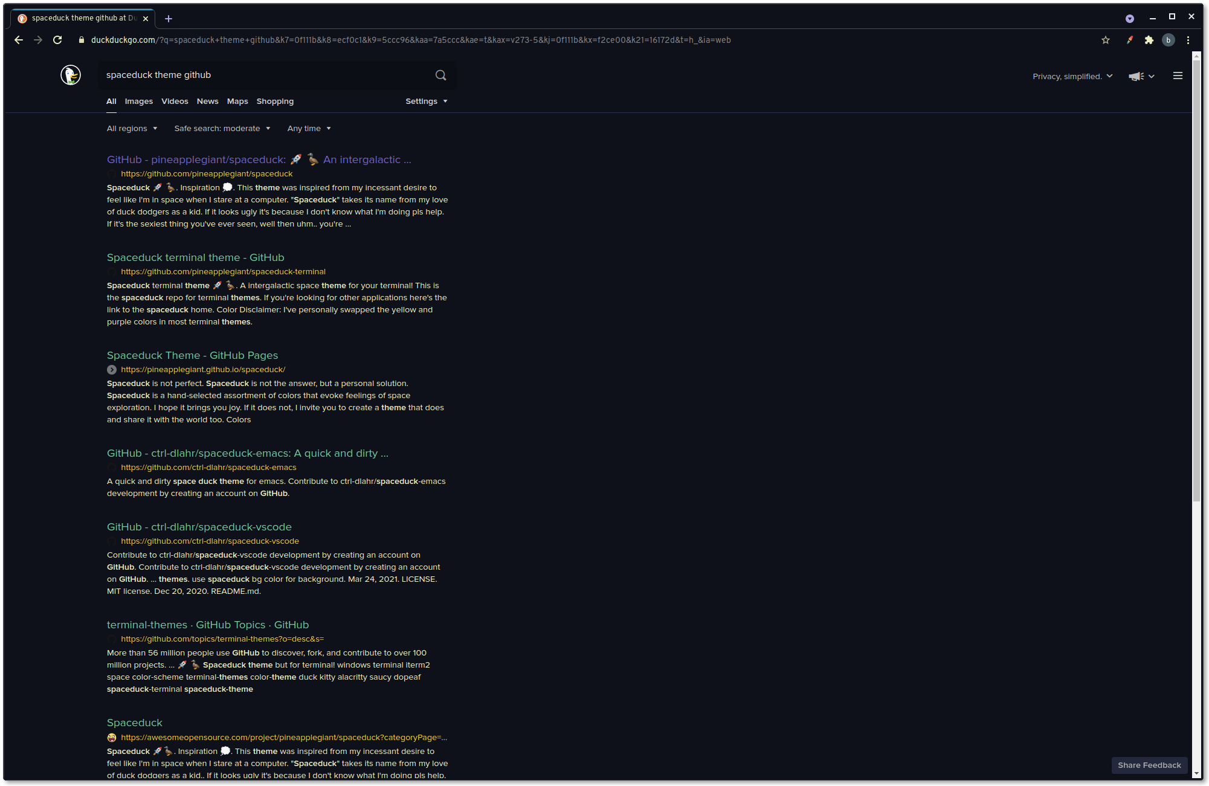Click the megaphone icon dropdown

point(1141,76)
